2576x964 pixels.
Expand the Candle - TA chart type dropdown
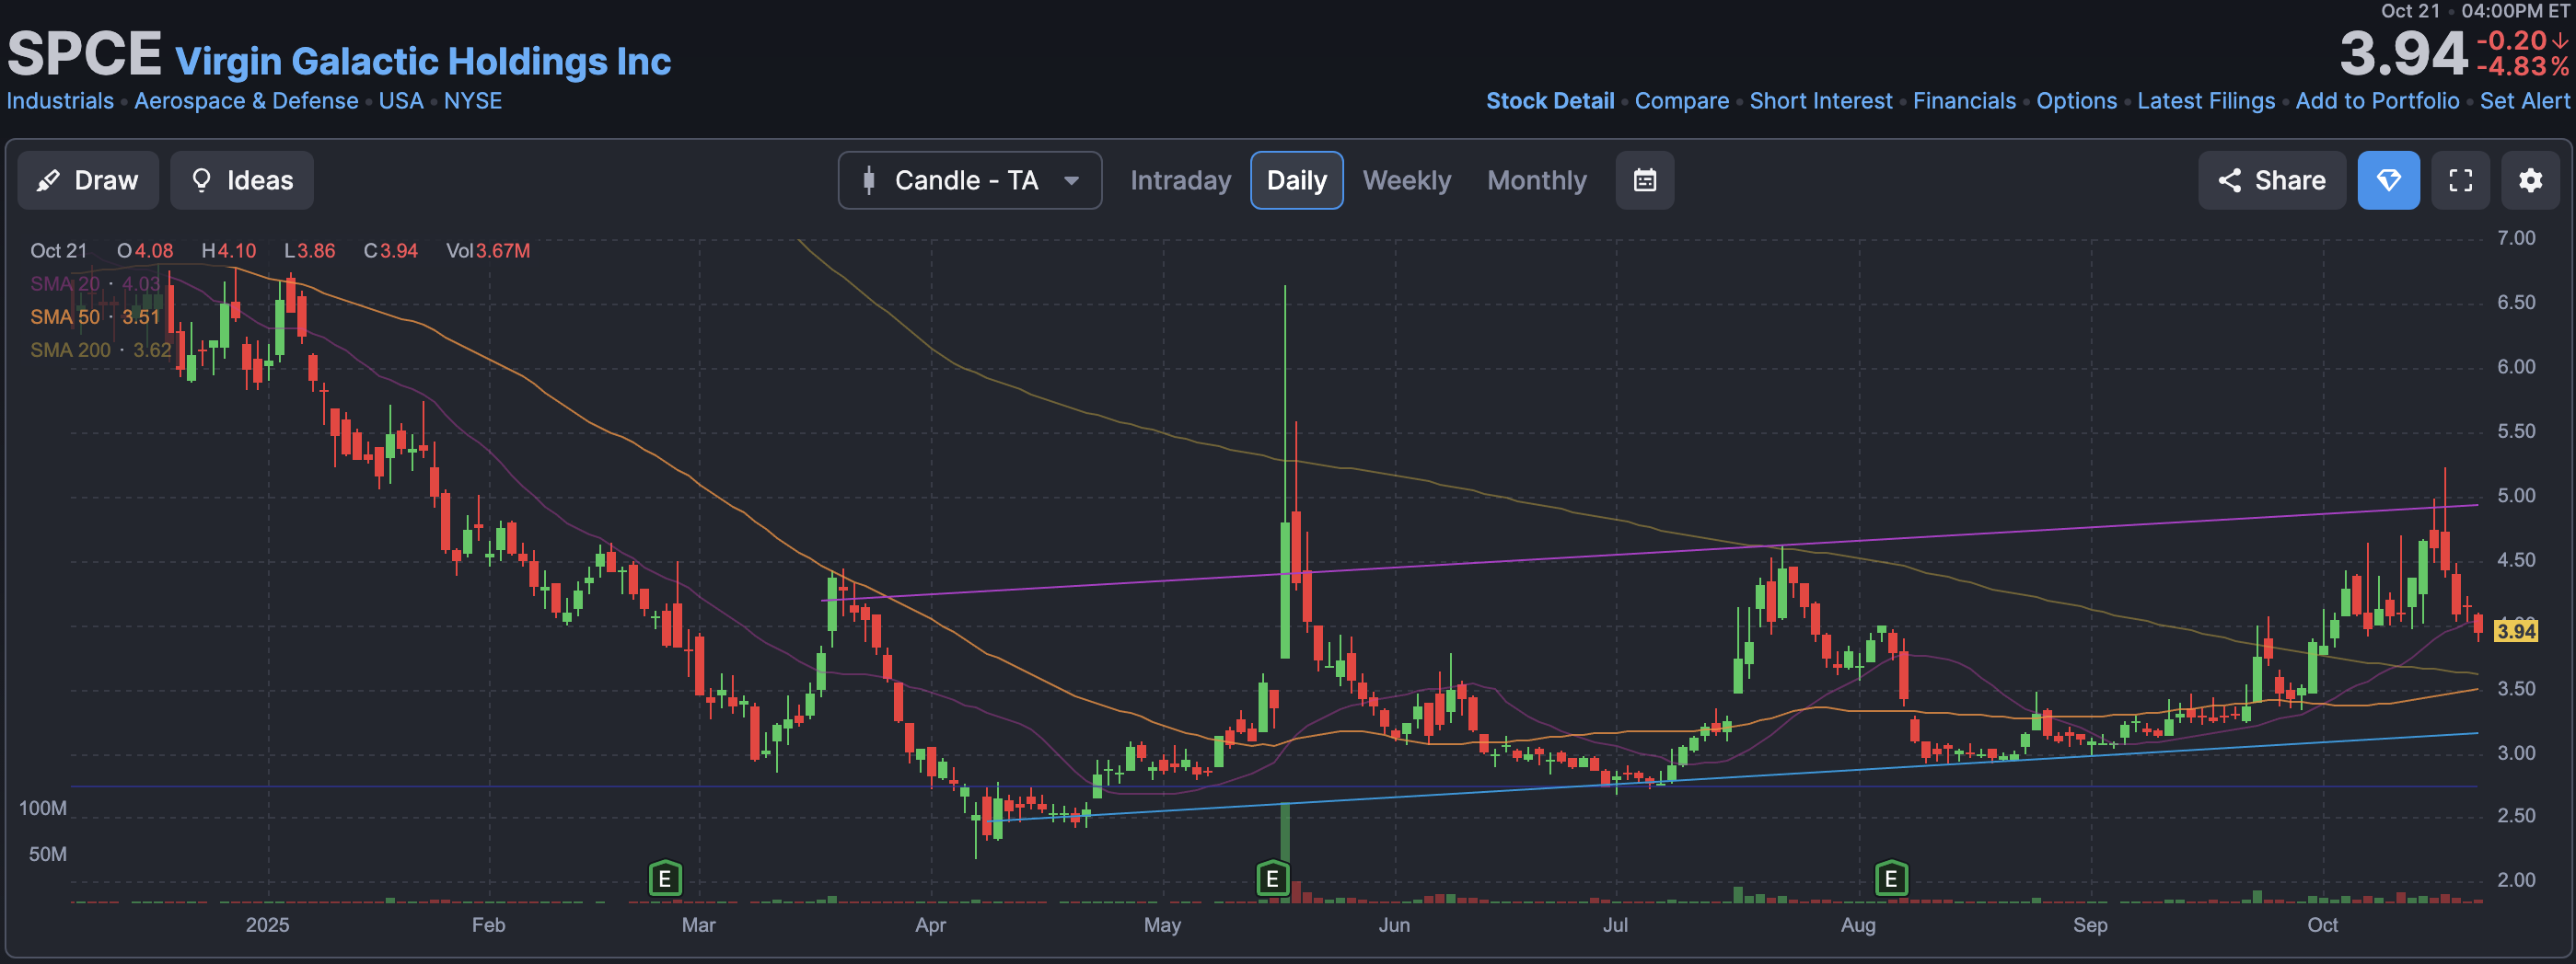[970, 181]
